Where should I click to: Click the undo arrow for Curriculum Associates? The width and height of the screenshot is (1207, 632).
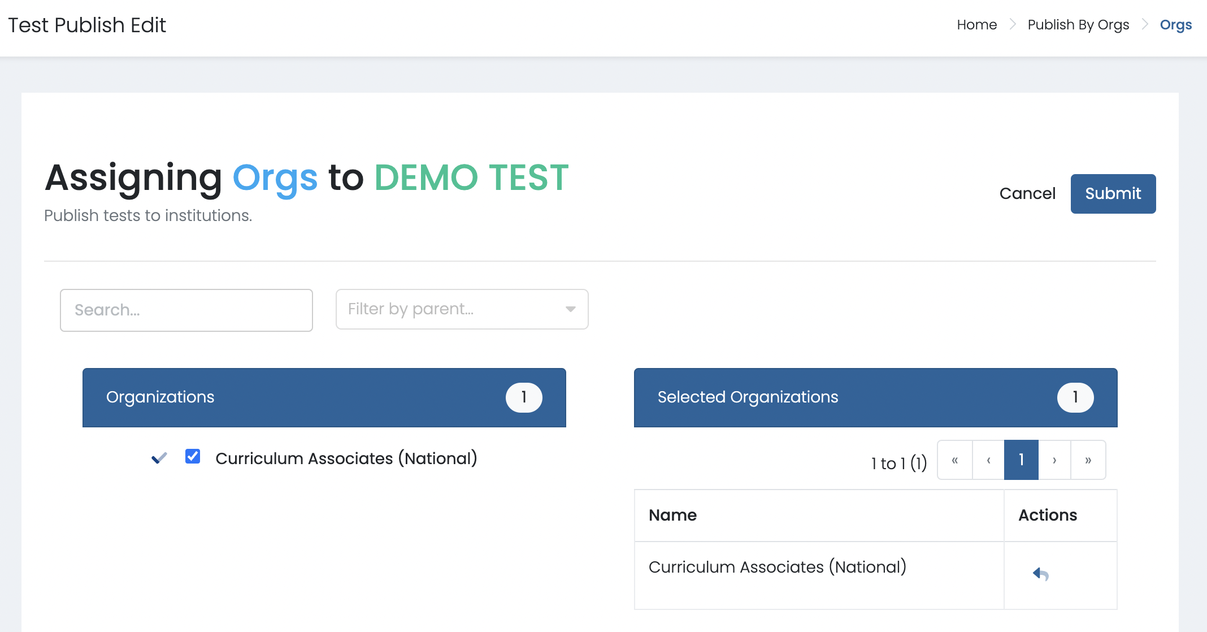[1040, 574]
